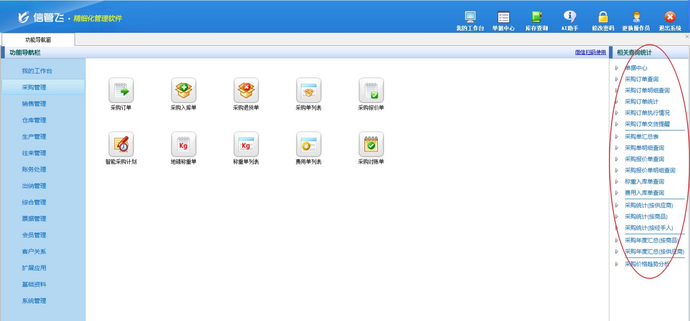Open 采购价格趋势分析 in the right panel

click(x=646, y=264)
